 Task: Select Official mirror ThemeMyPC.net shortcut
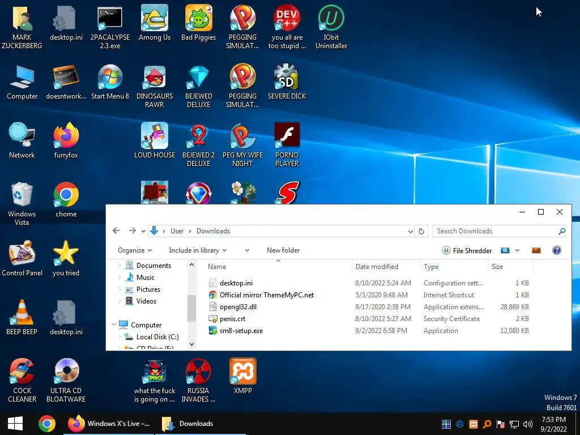tap(266, 295)
